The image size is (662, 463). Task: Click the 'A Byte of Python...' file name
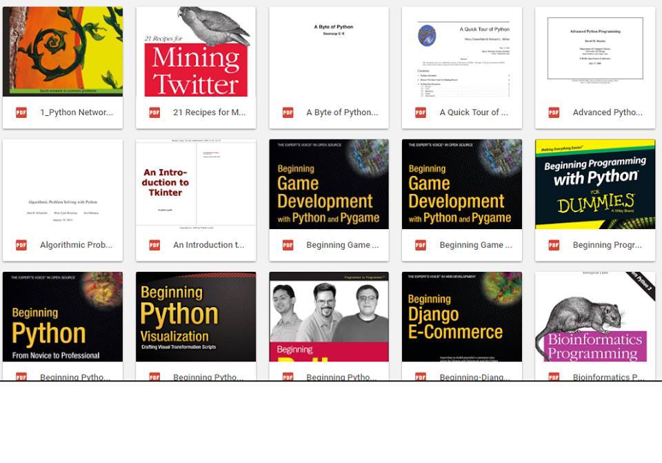[x=342, y=112]
